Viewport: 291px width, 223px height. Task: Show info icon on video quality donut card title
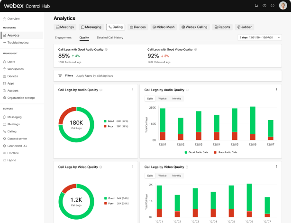click(x=101, y=167)
